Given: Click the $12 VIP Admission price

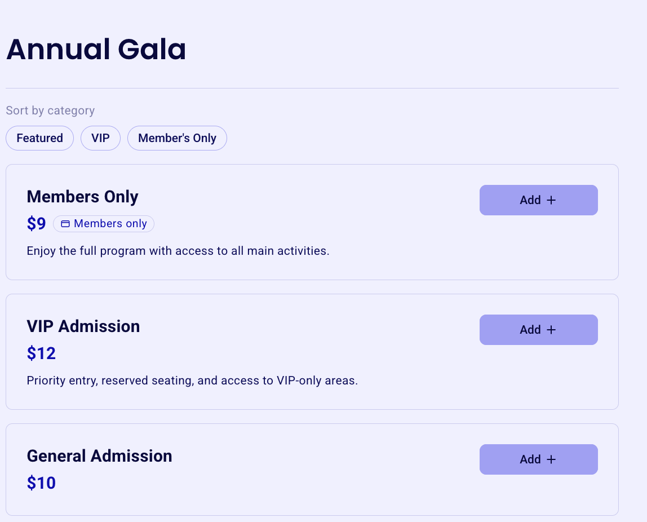Looking at the screenshot, I should [41, 353].
